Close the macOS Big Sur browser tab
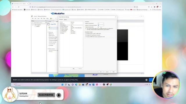Image resolution: width=186 pixels, height=104 pixels. pos(27,4)
